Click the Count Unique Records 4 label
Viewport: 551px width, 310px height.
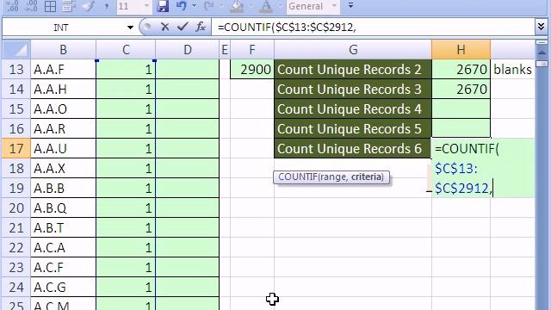353,109
